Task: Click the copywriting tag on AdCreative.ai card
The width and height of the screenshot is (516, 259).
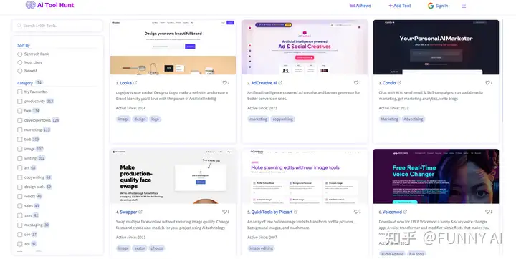Action: (282, 119)
